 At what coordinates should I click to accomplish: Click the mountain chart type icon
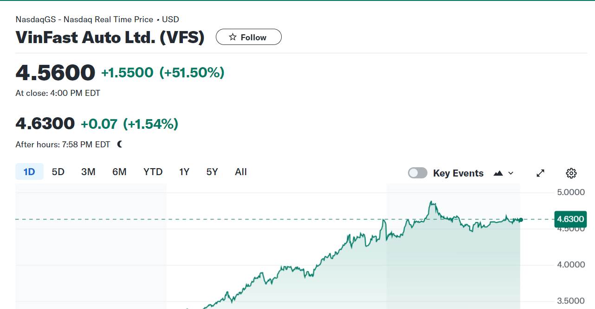498,173
